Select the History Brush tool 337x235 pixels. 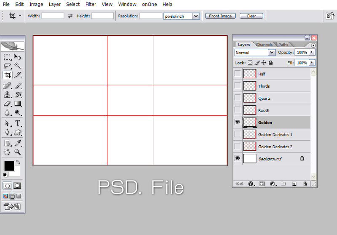click(18, 95)
